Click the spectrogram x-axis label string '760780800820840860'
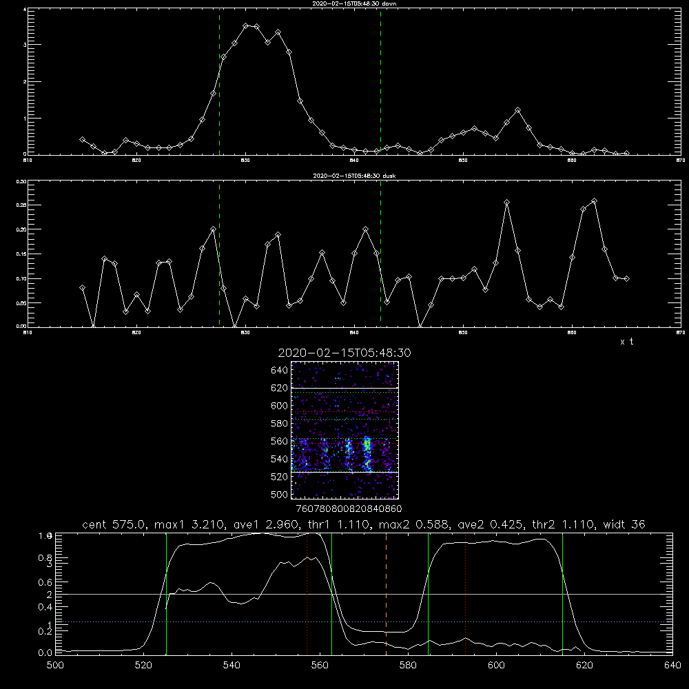The width and height of the screenshot is (689, 689). click(x=349, y=509)
